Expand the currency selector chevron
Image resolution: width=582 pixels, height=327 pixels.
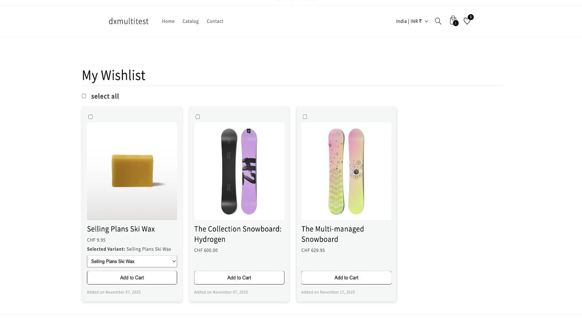pyautogui.click(x=426, y=21)
